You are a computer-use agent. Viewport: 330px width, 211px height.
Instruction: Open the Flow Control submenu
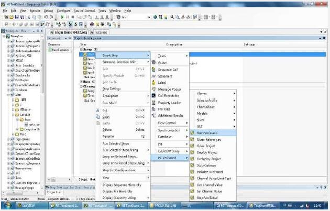[x=168, y=123]
